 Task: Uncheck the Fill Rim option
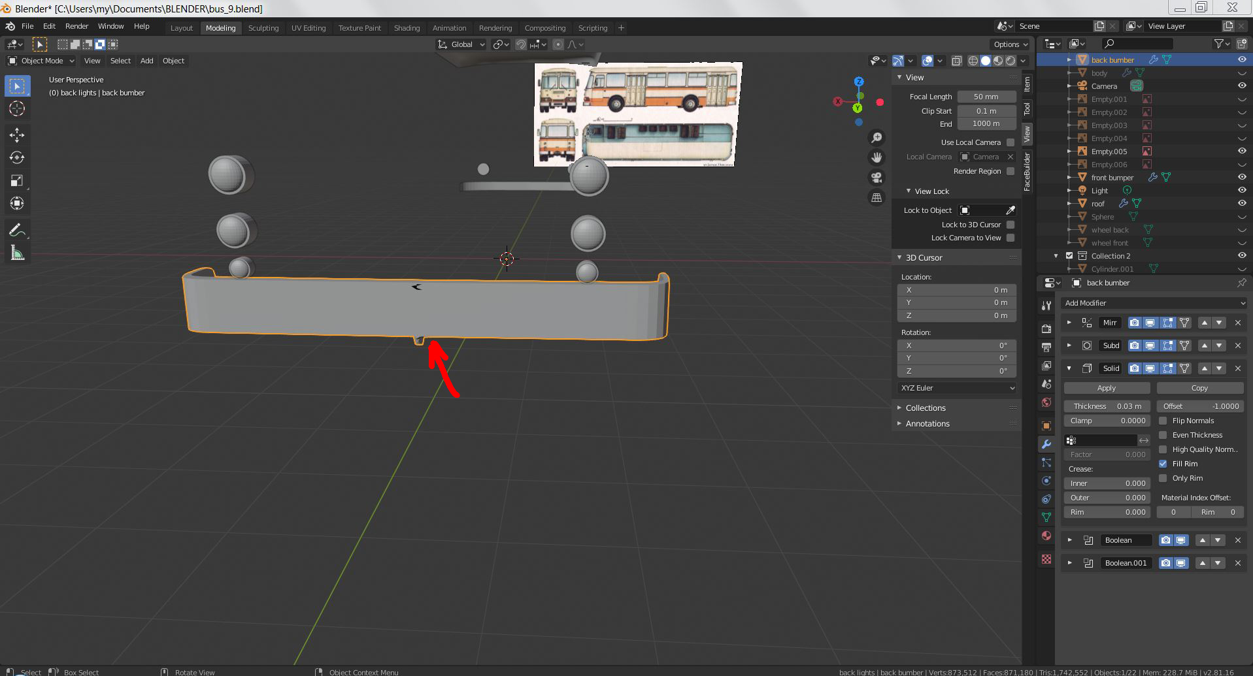[x=1163, y=464]
